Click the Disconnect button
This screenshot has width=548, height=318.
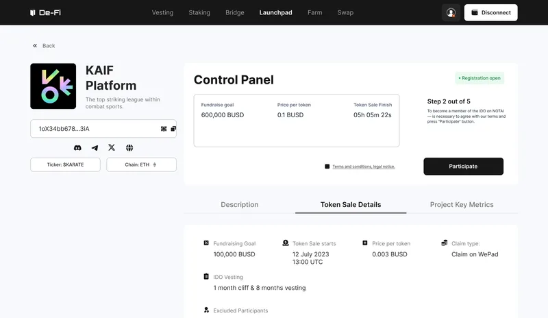pos(490,12)
